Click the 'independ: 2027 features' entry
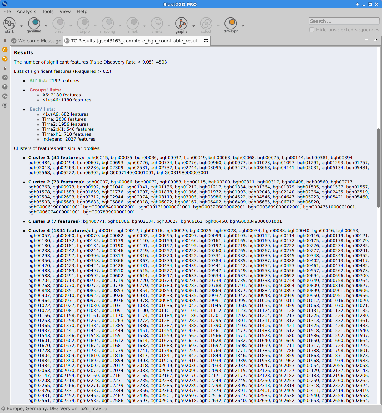382x413 pixels. 69,139
